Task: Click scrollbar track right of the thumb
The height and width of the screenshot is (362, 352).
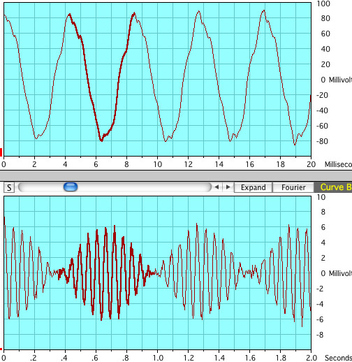Action: [x=145, y=187]
